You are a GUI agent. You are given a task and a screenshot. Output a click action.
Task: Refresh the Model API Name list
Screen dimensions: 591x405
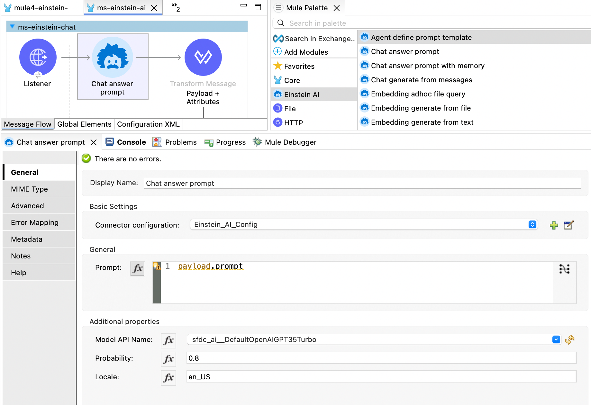pos(570,340)
